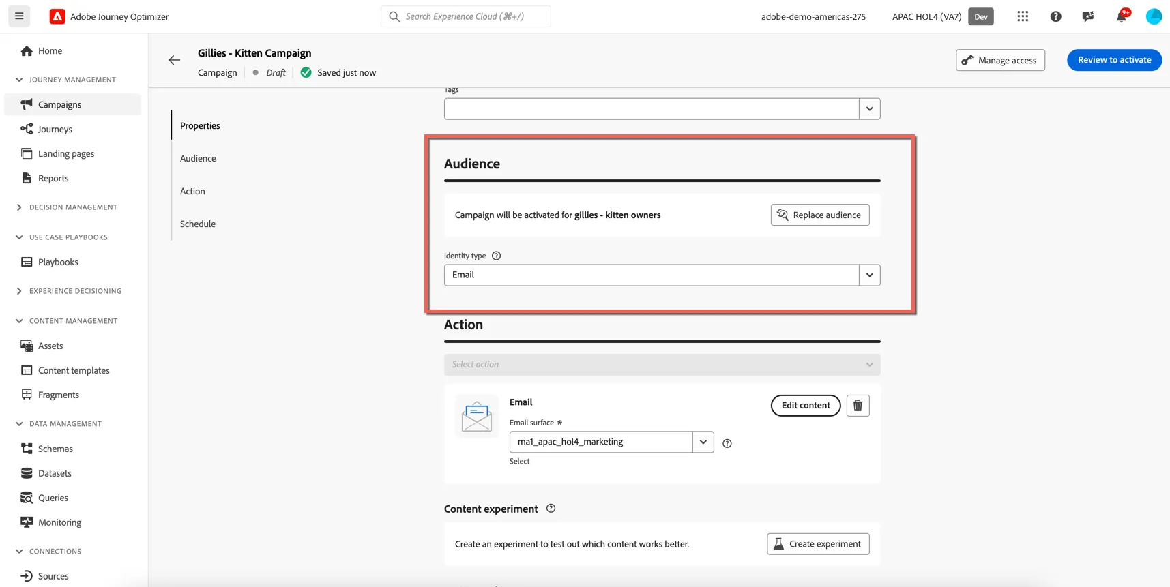The height and width of the screenshot is (587, 1170).
Task: Collapse the Journey Management section
Action: tap(19, 80)
